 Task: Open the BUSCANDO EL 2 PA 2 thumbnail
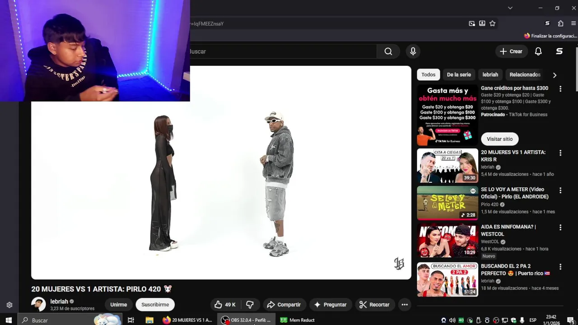[x=447, y=279]
